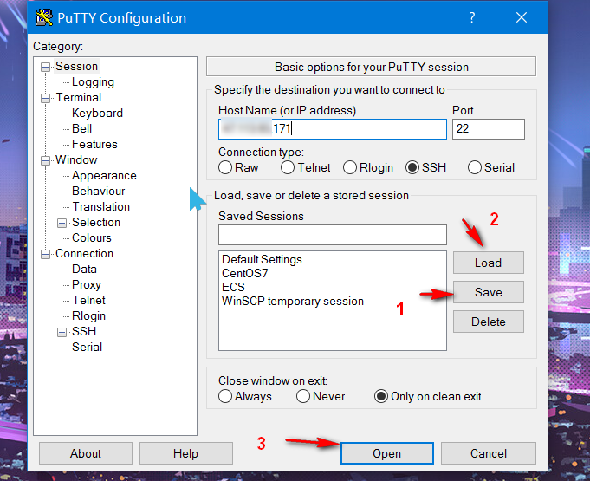
Task: Collapse the Session tree node
Action: (45, 67)
